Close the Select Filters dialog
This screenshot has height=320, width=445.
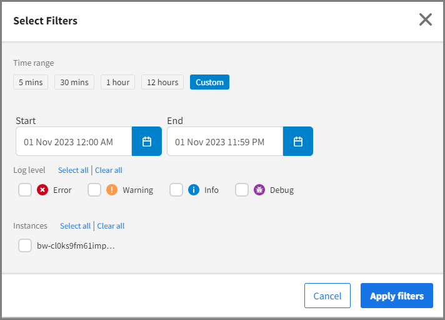coord(426,20)
